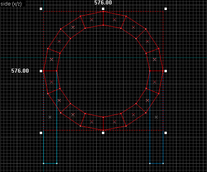Select the ring's inner bottom vertex
The width and height of the screenshot is (207, 172).
coord(103,117)
